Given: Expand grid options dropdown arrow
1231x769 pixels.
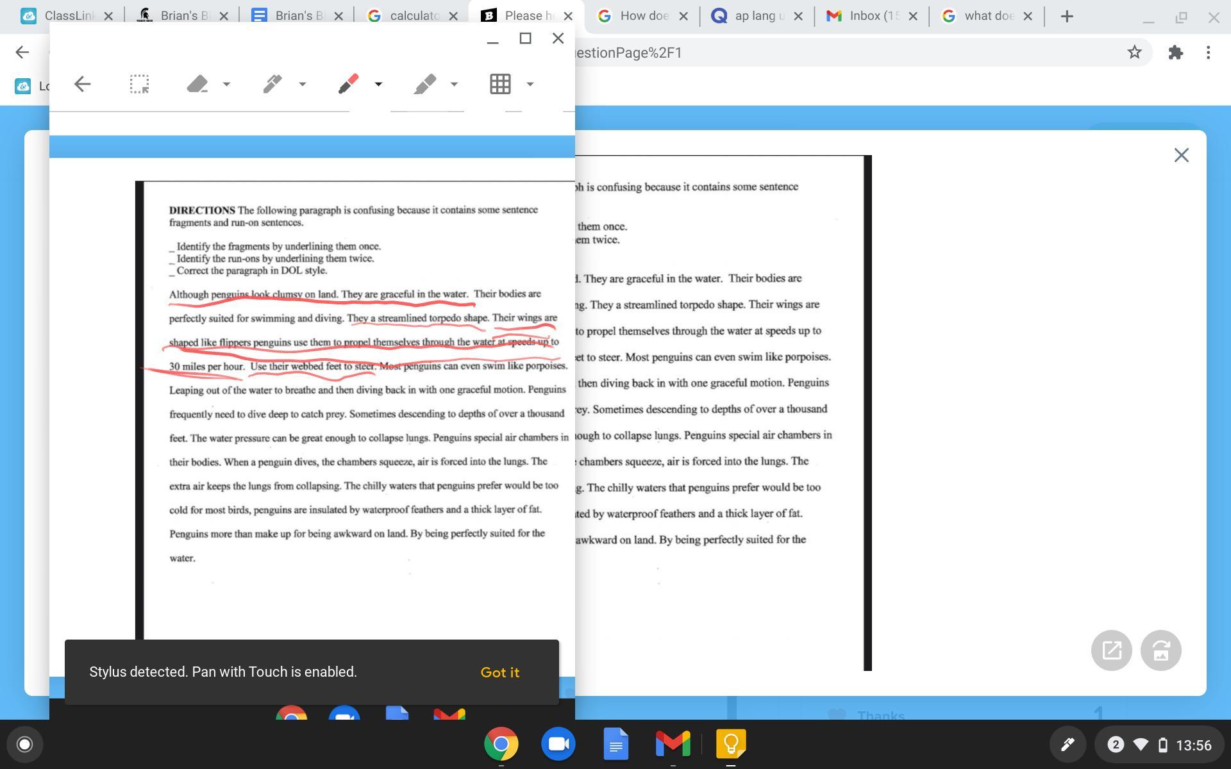Looking at the screenshot, I should (530, 84).
